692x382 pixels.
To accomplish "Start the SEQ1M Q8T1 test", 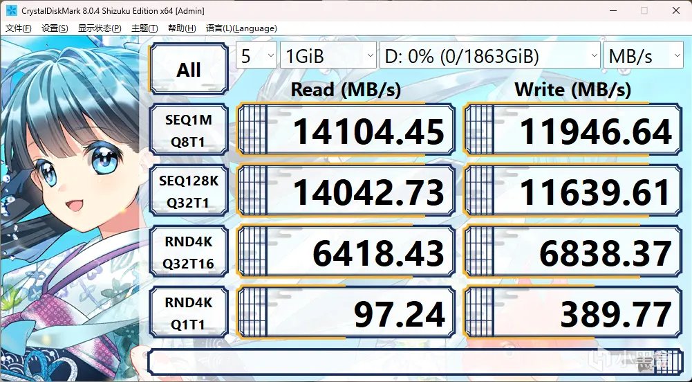I will tap(189, 130).
